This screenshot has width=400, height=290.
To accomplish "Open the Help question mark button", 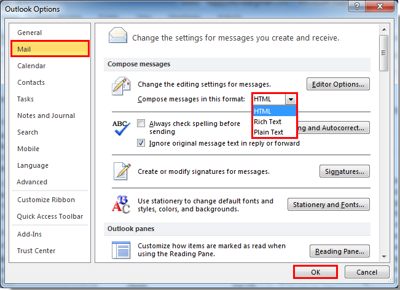I will click(356, 6).
